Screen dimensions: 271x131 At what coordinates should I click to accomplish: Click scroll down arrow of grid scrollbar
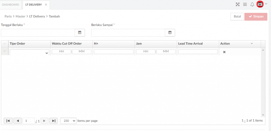pyautogui.click(x=263, y=115)
